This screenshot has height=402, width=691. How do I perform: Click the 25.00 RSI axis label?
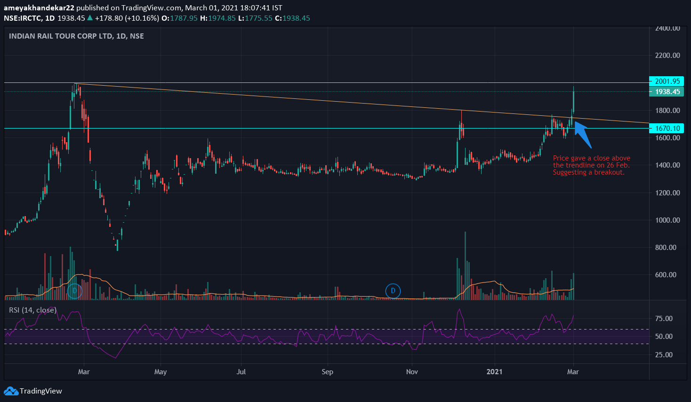(664, 355)
